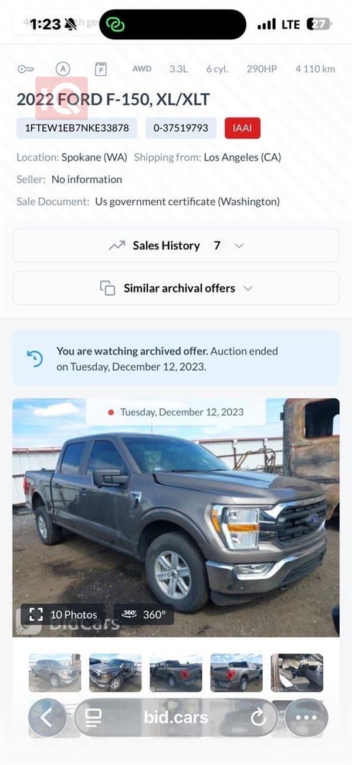352x765 pixels.
Task: Expand Similar archival offers dropdown
Action: (176, 288)
